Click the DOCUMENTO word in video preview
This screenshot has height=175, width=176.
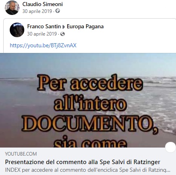pos(90,124)
